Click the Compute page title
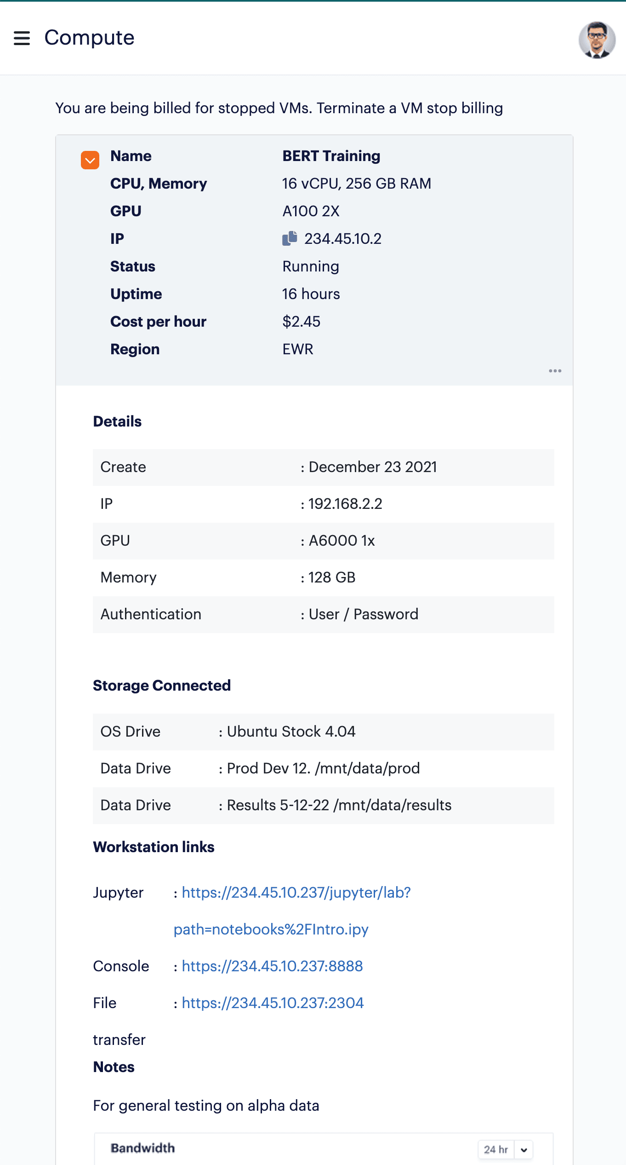The height and width of the screenshot is (1165, 626). 89,38
